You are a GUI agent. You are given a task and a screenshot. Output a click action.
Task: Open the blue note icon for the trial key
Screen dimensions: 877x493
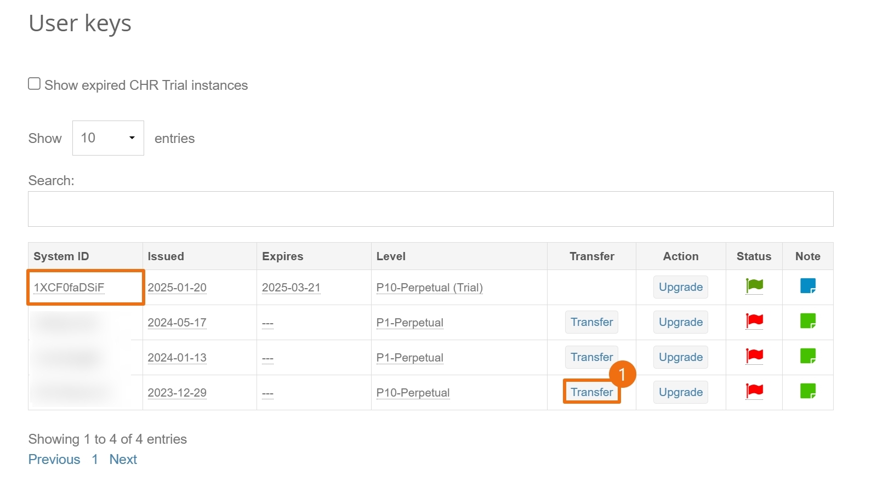(x=807, y=285)
